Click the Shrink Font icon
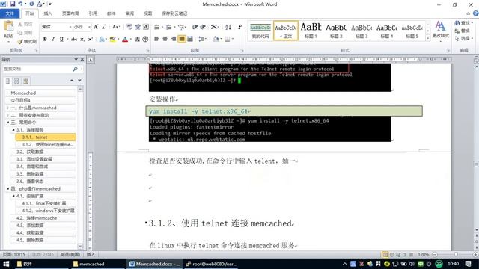Image resolution: width=479 pixels, height=269 pixels. coord(104,27)
